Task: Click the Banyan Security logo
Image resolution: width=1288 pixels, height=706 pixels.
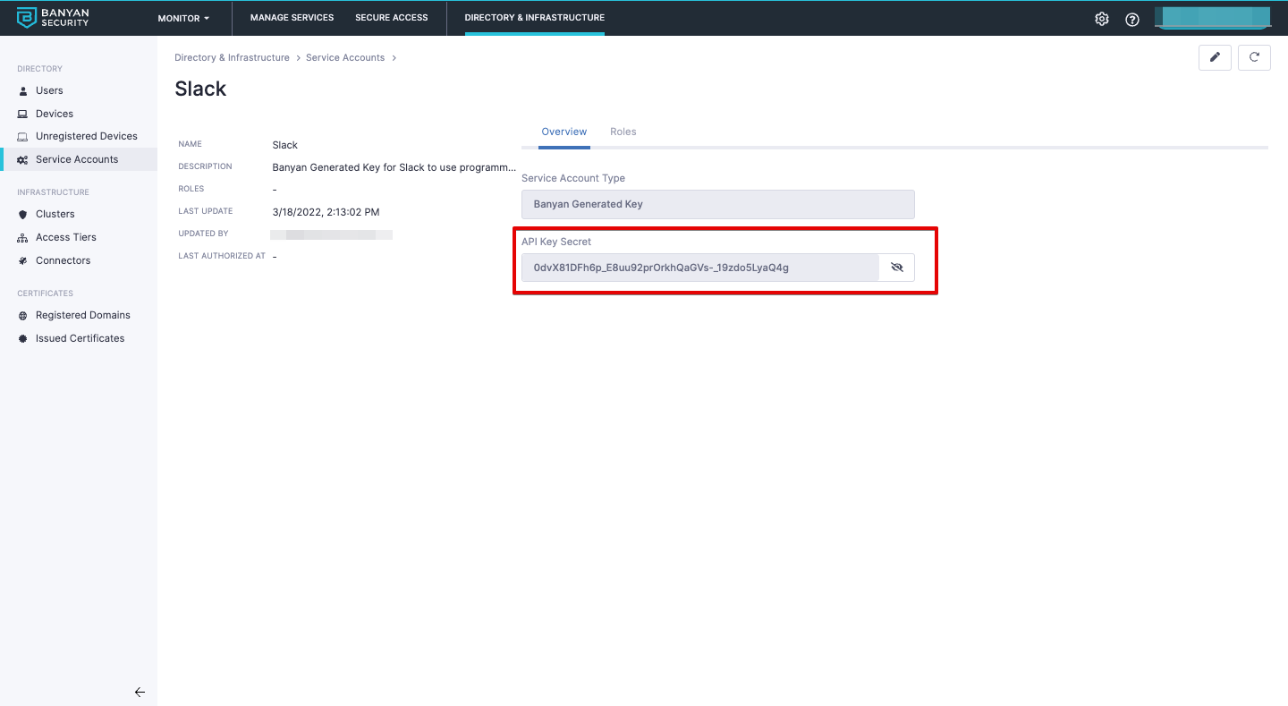Action: coord(54,18)
